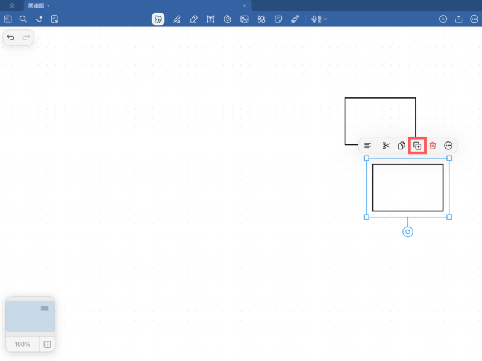Close the 関連図 tab
This screenshot has width=482, height=361.
[245, 5]
